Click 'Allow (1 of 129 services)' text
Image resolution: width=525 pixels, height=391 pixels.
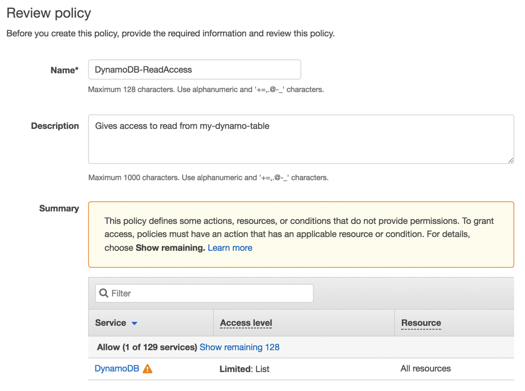pos(147,347)
